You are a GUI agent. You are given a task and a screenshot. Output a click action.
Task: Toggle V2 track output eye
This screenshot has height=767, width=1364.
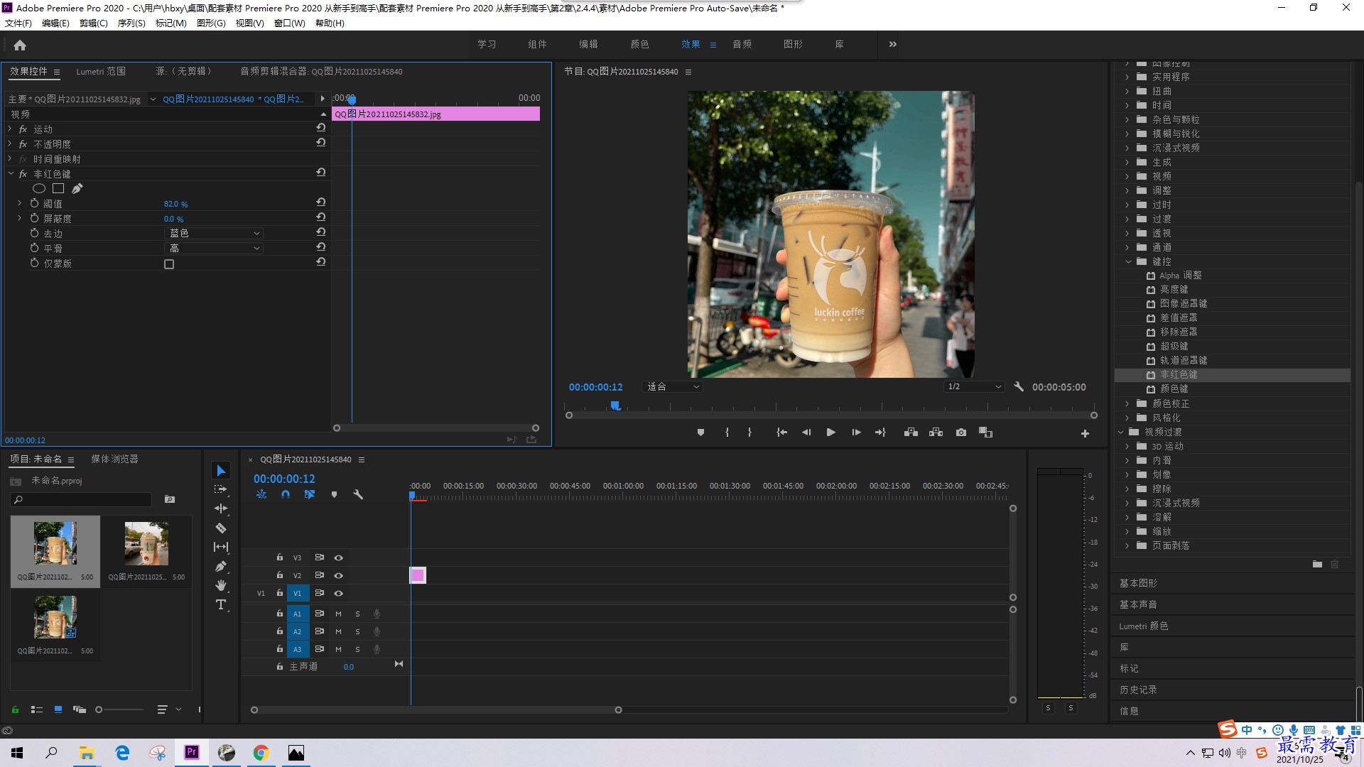tap(339, 575)
